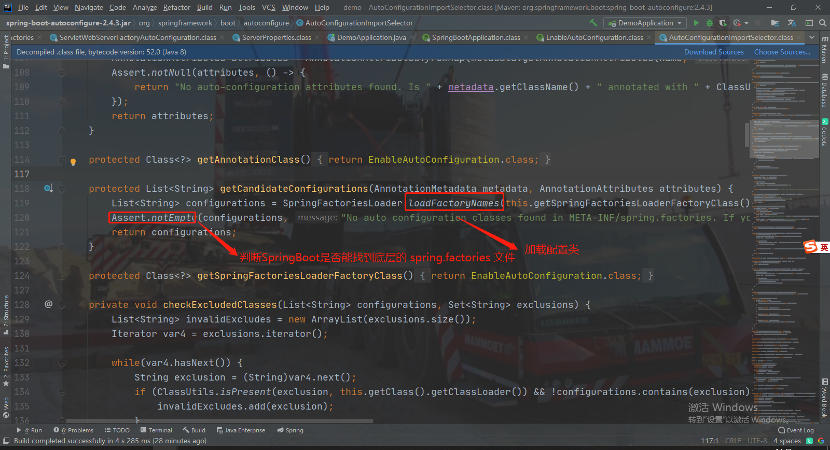The height and width of the screenshot is (450, 830).
Task: Switch to ServletWebServerFactoryAutoConfiguration.class tab
Action: pyautogui.click(x=137, y=37)
